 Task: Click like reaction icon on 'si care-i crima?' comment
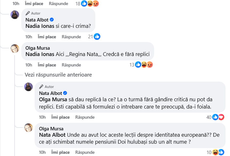(x=97, y=37)
